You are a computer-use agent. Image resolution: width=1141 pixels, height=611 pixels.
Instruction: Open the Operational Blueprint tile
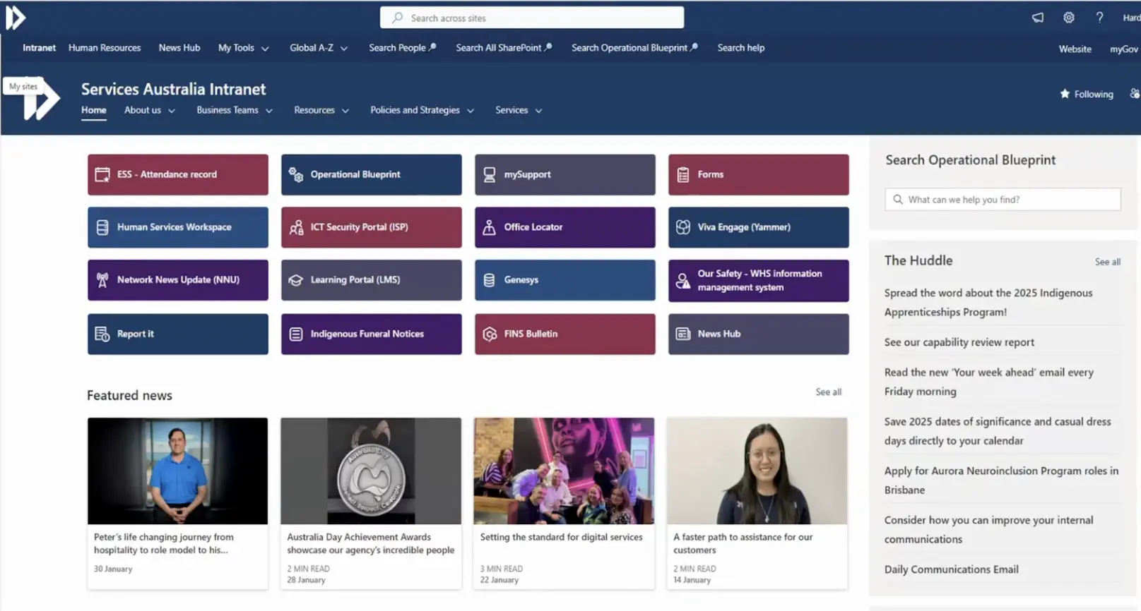point(371,174)
